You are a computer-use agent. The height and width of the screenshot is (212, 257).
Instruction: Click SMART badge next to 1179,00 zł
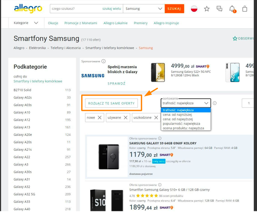166,155
